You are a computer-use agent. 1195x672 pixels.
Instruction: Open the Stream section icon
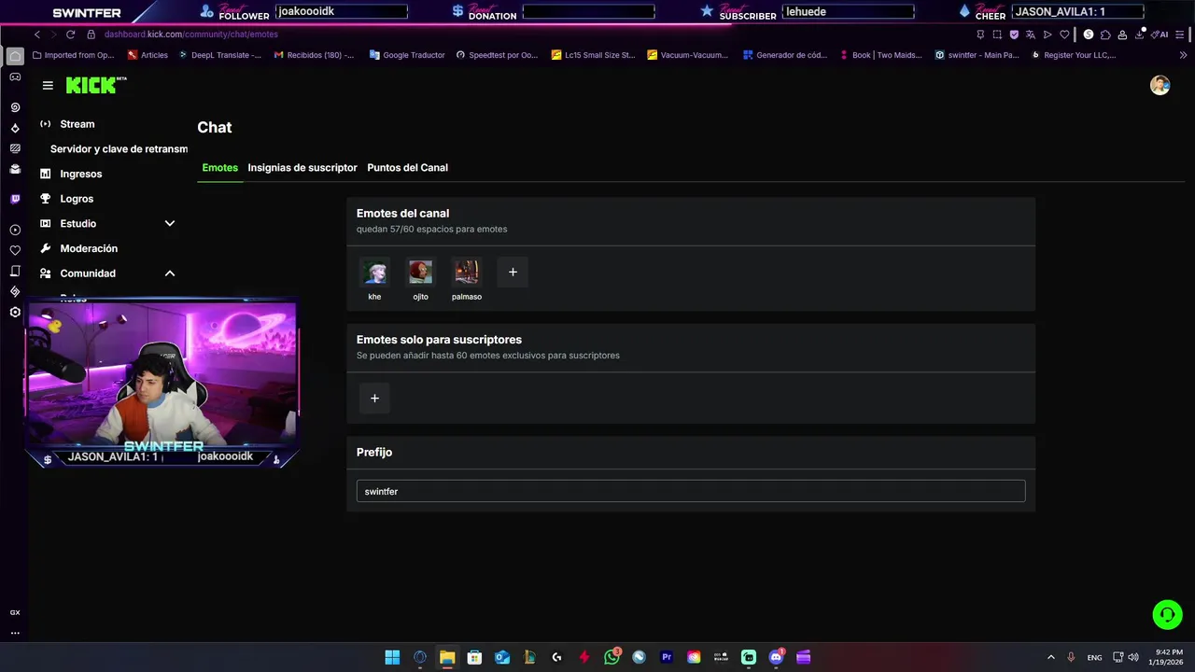(45, 124)
